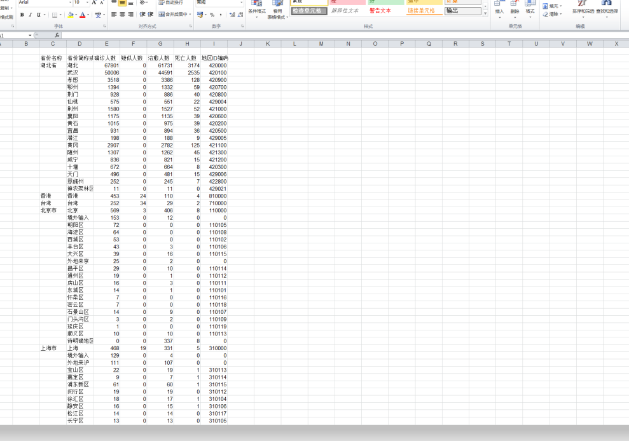The image size is (629, 441).
Task: Apply accounting number format icon
Action: pyautogui.click(x=200, y=15)
